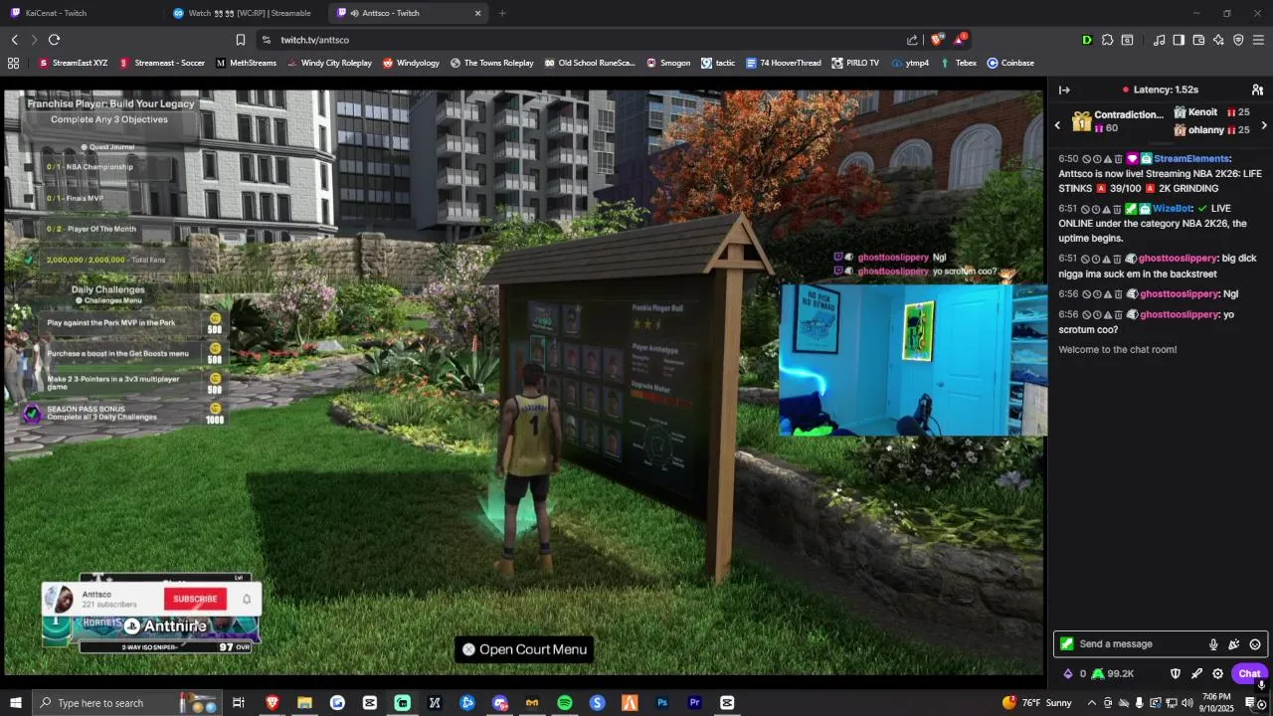
Task: Open the moderator sword tools icon
Action: coord(1196,674)
